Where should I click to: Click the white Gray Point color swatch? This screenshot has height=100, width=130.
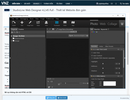[x=109, y=83]
